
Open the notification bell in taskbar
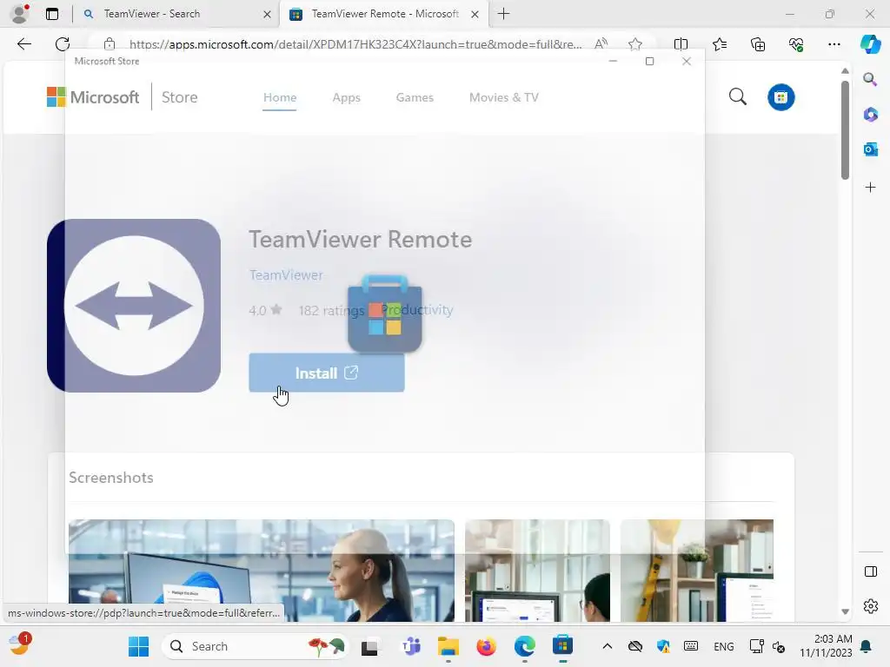pos(867,646)
